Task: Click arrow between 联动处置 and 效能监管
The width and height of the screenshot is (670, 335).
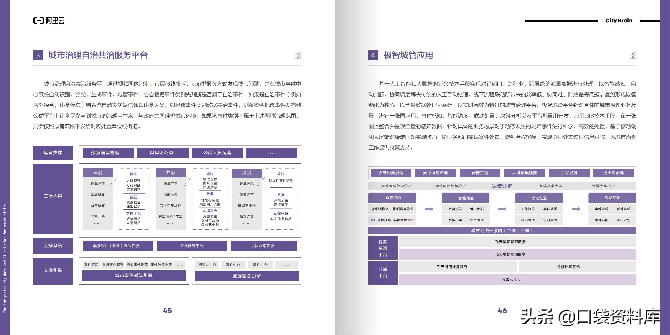Action: pyautogui.click(x=576, y=209)
